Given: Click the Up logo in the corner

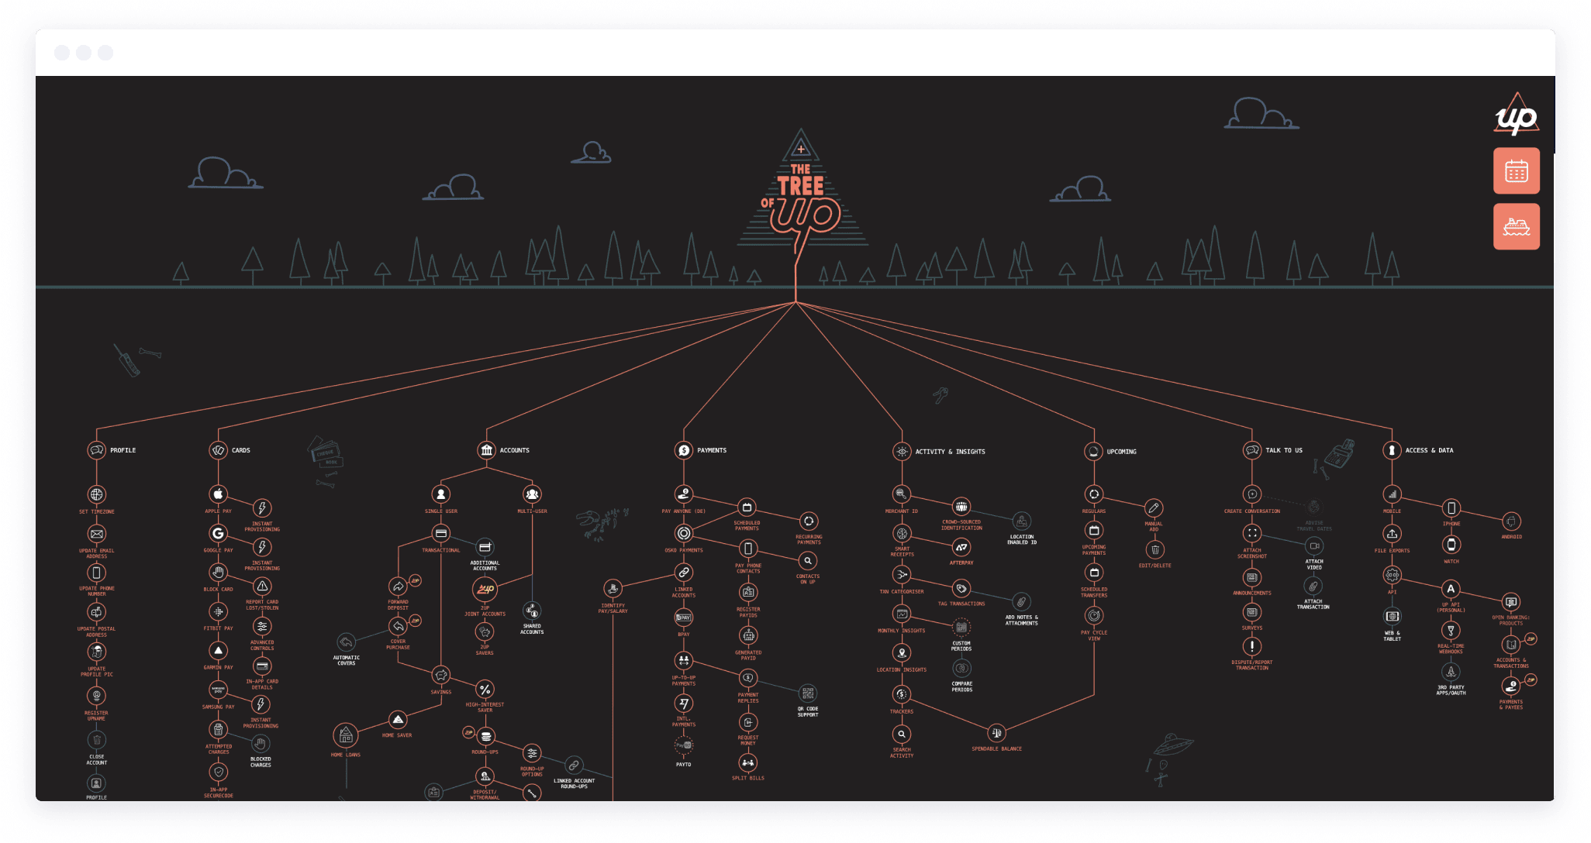Looking at the screenshot, I should click(1516, 115).
